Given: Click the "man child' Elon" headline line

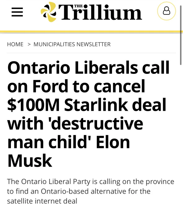Looking at the screenshot, I should (x=69, y=142).
